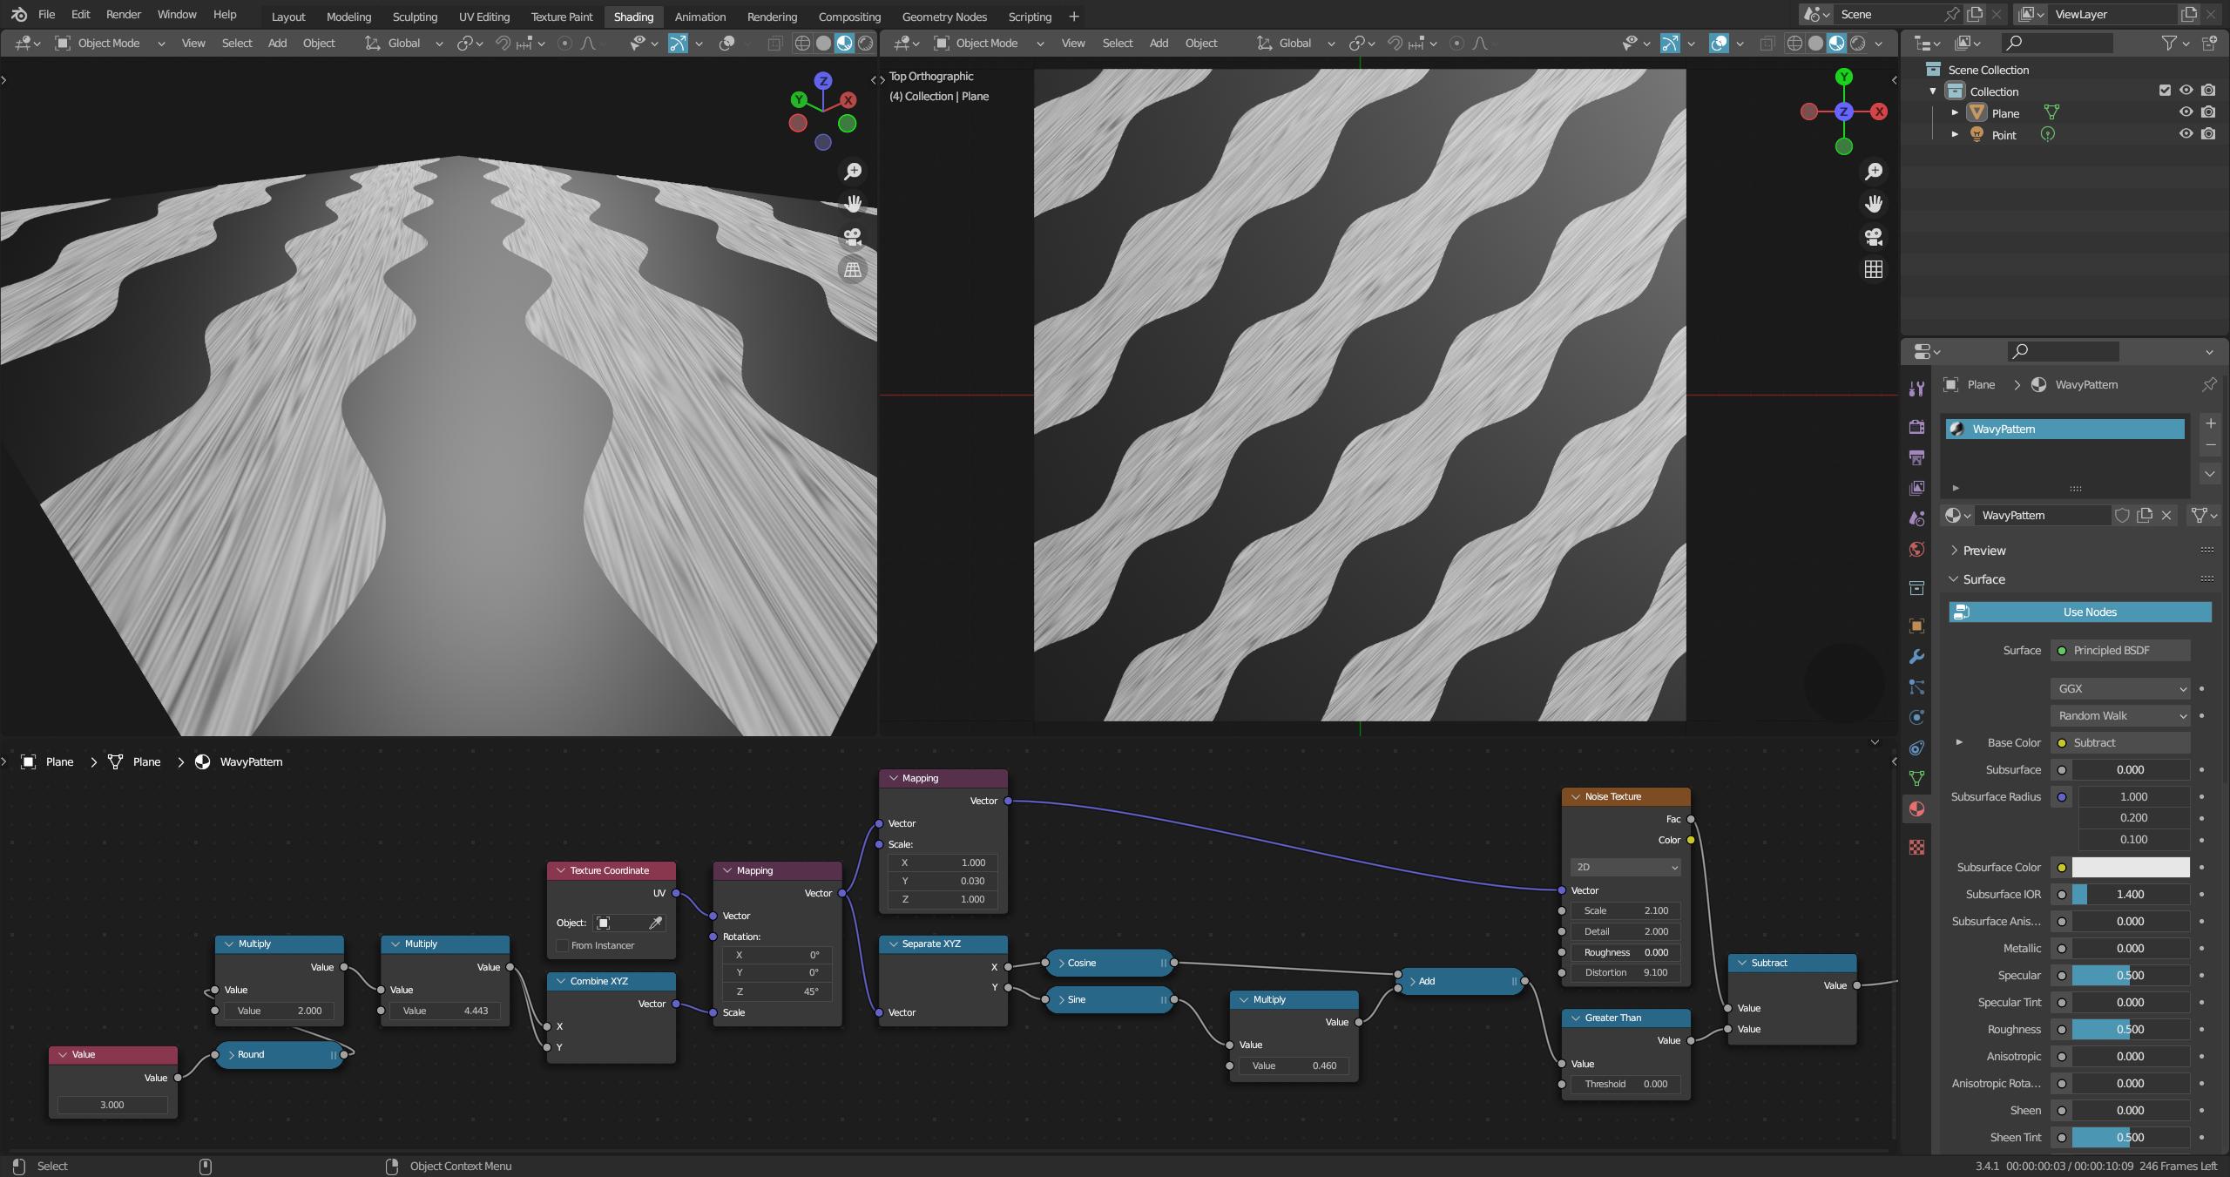Toggle Point light visibility in outliner

click(x=2186, y=134)
